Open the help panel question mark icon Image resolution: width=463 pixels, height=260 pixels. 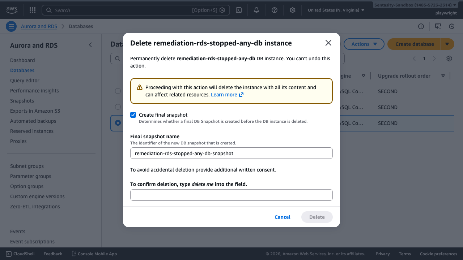point(274,10)
